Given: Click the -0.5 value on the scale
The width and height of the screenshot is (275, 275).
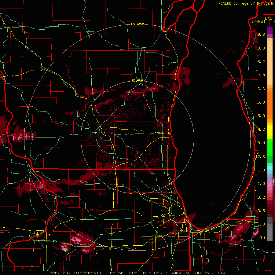Looking at the screenshot, I should pos(260,211).
